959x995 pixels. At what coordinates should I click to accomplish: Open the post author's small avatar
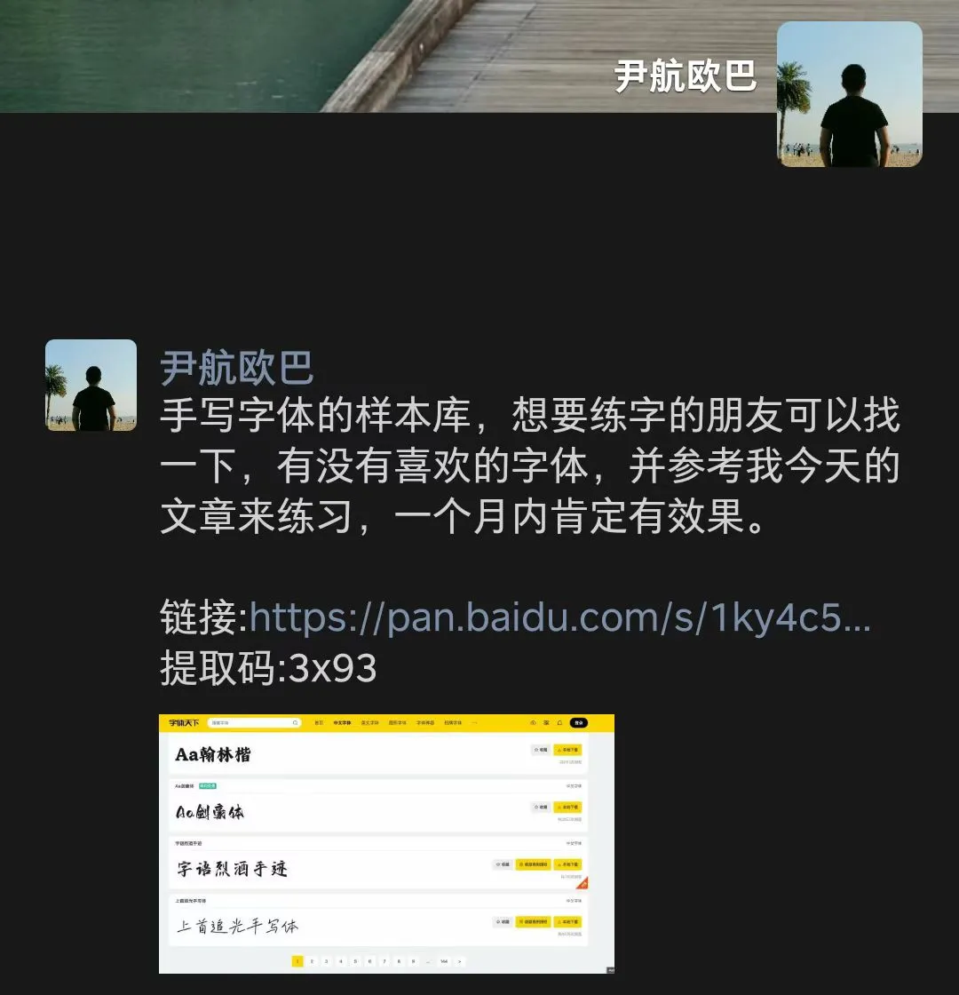pos(91,386)
